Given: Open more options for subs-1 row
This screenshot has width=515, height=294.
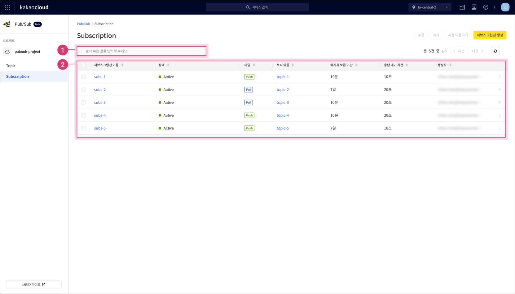Looking at the screenshot, I should (x=500, y=77).
